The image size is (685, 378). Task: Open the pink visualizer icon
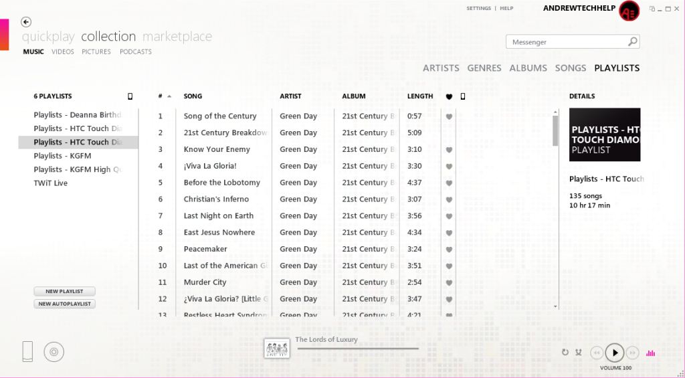coord(650,353)
